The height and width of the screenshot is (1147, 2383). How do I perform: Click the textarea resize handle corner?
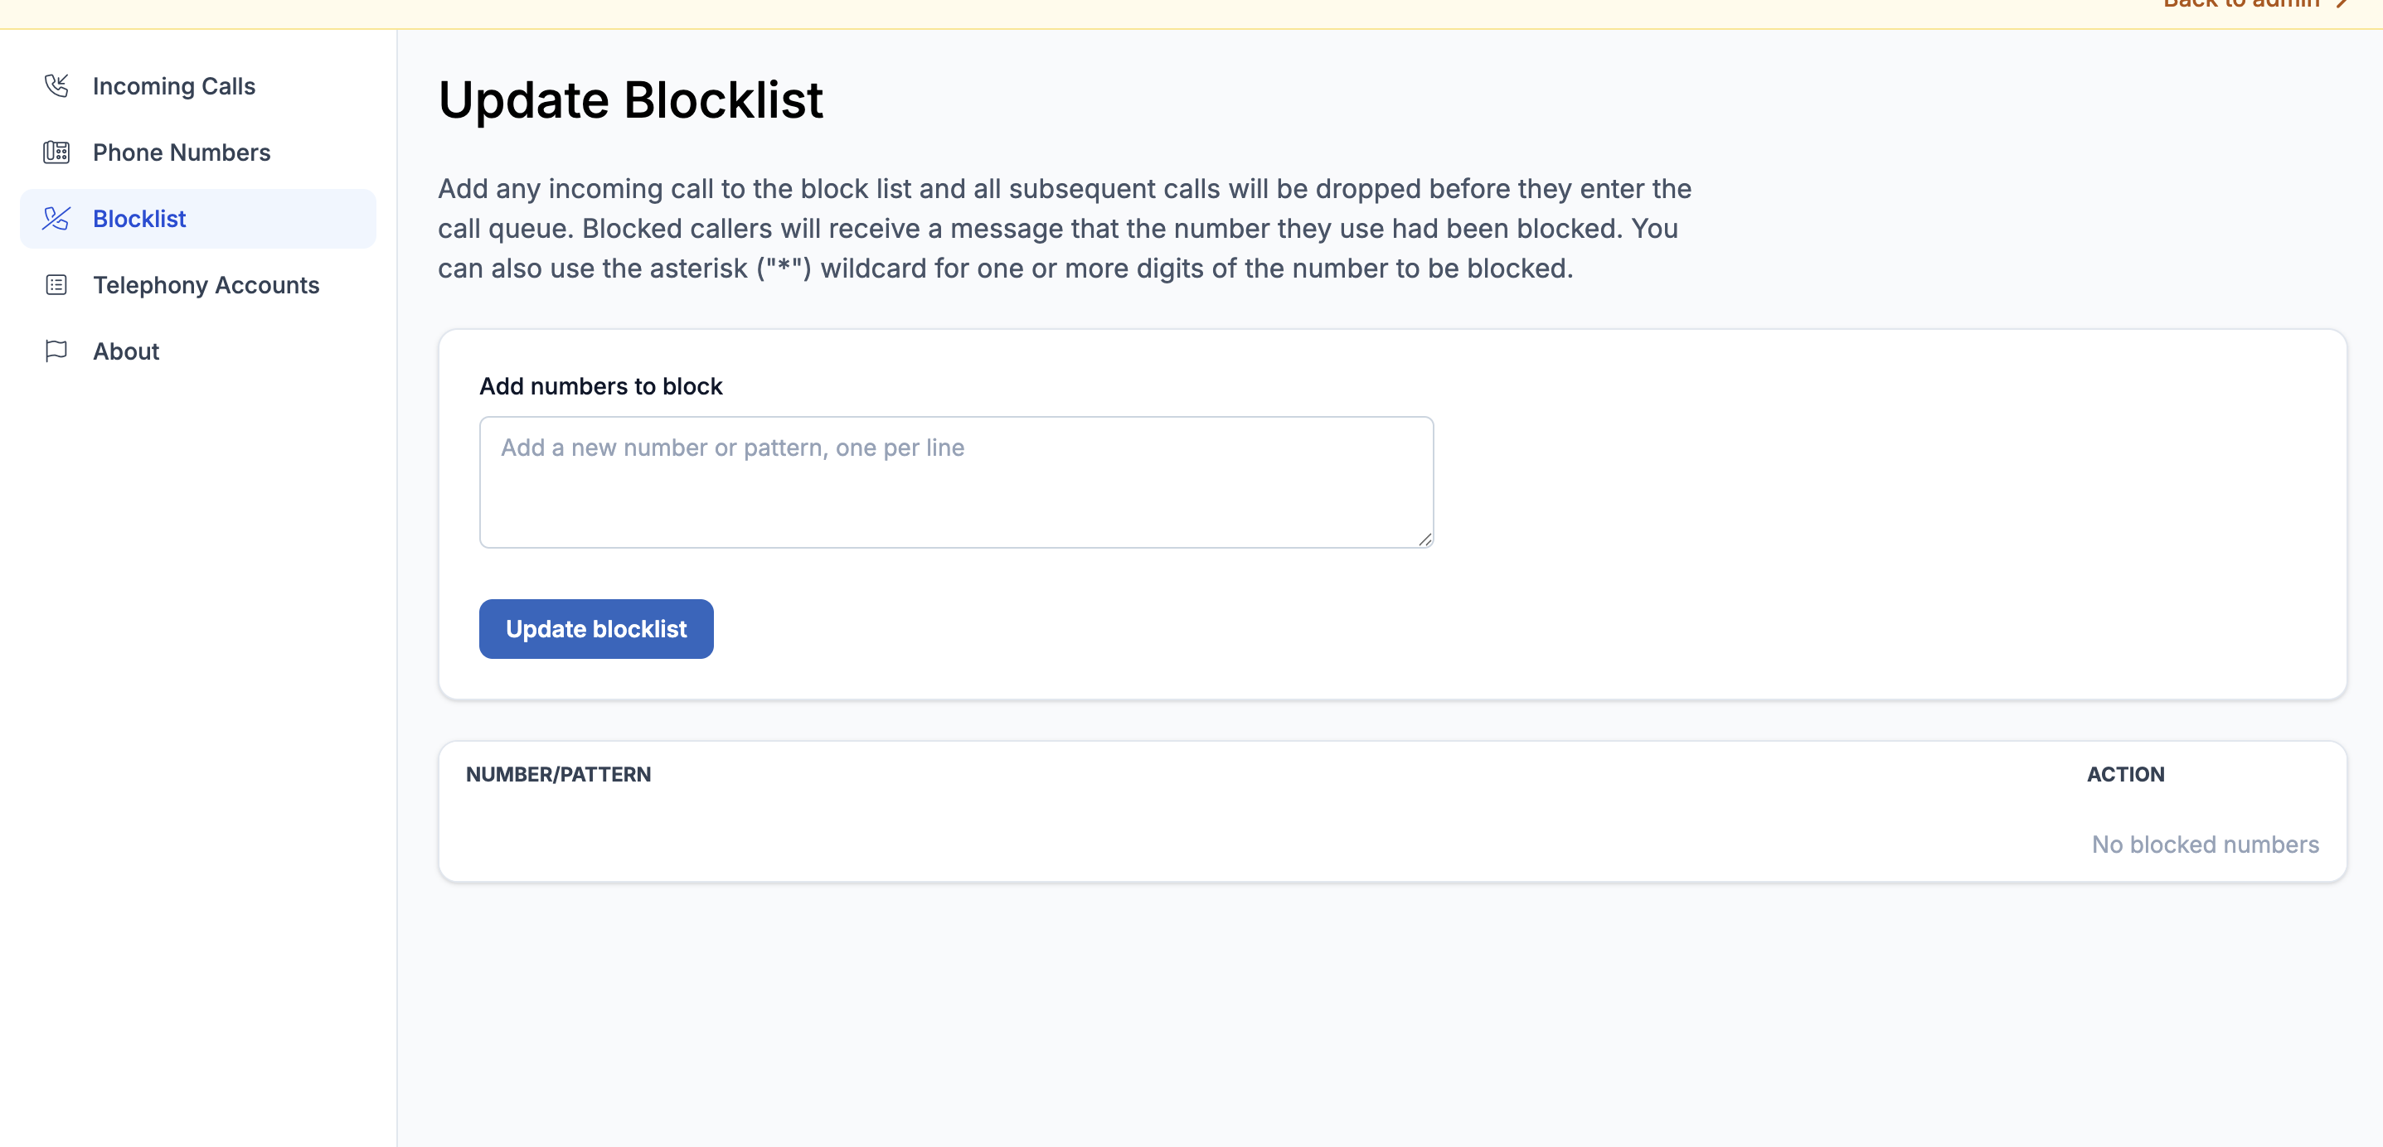(1424, 540)
